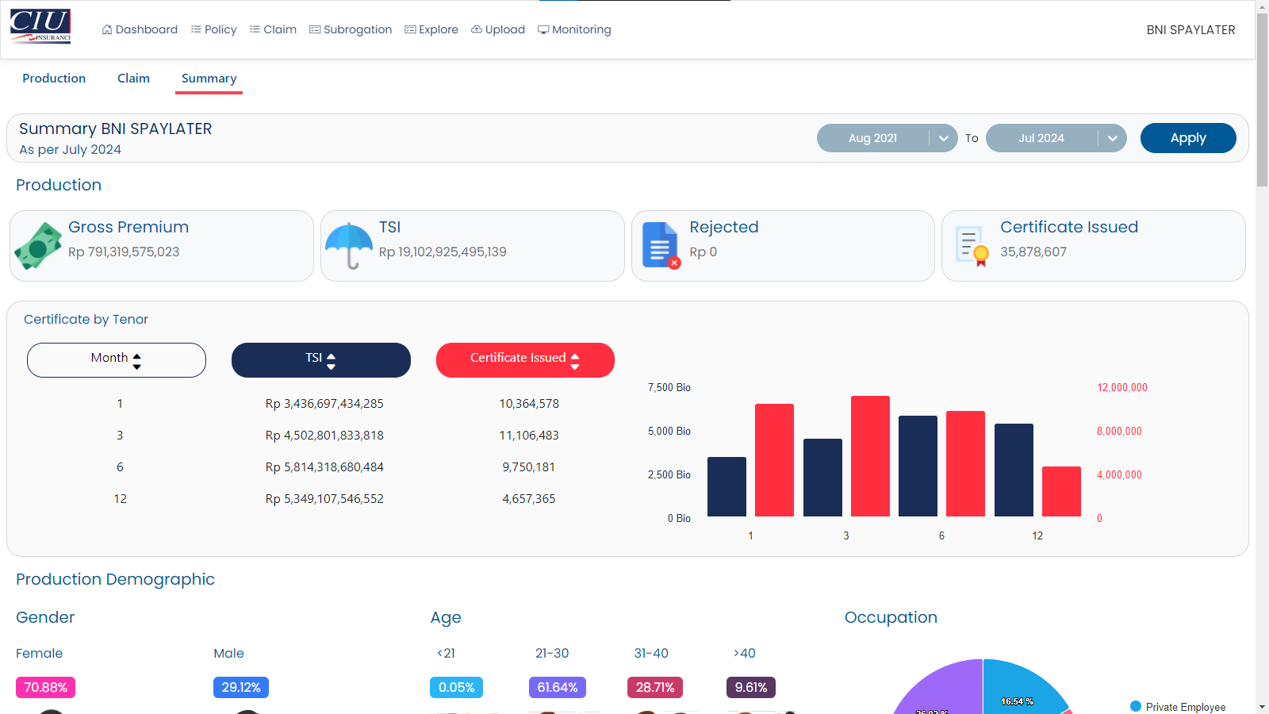Click the red certificate bar for tenor 12
1269x714 pixels.
1061,492
